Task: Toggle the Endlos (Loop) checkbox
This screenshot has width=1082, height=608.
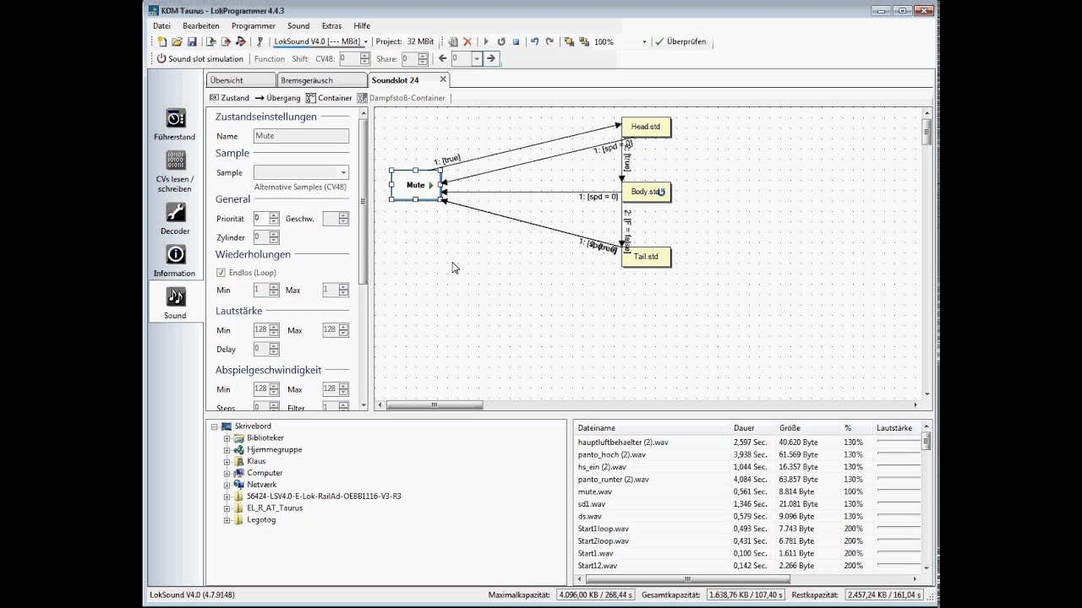Action: 221,273
